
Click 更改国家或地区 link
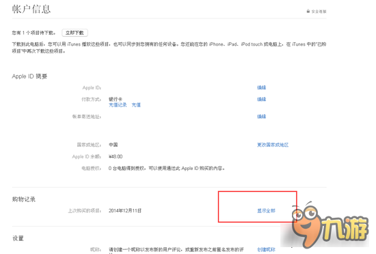click(273, 145)
